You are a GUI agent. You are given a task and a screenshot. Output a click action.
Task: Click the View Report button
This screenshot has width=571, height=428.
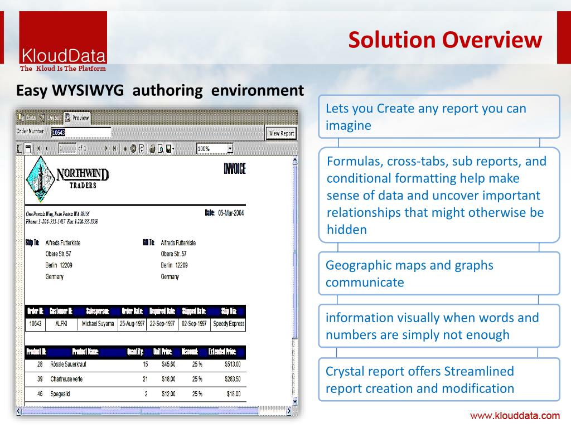pos(281,133)
